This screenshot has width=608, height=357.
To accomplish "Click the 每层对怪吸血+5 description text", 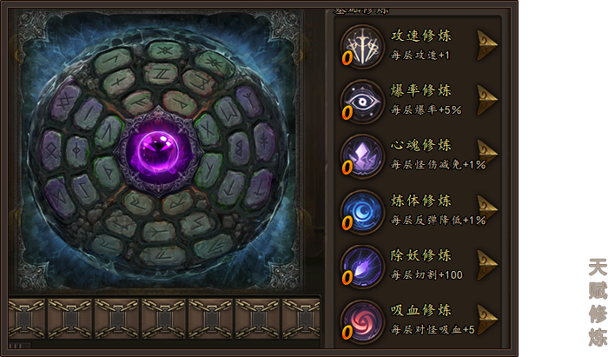I will [433, 329].
